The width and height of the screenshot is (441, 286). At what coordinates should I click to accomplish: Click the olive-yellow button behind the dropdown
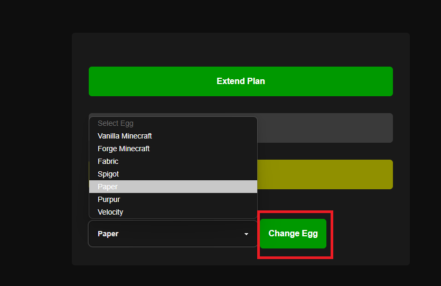(325, 174)
